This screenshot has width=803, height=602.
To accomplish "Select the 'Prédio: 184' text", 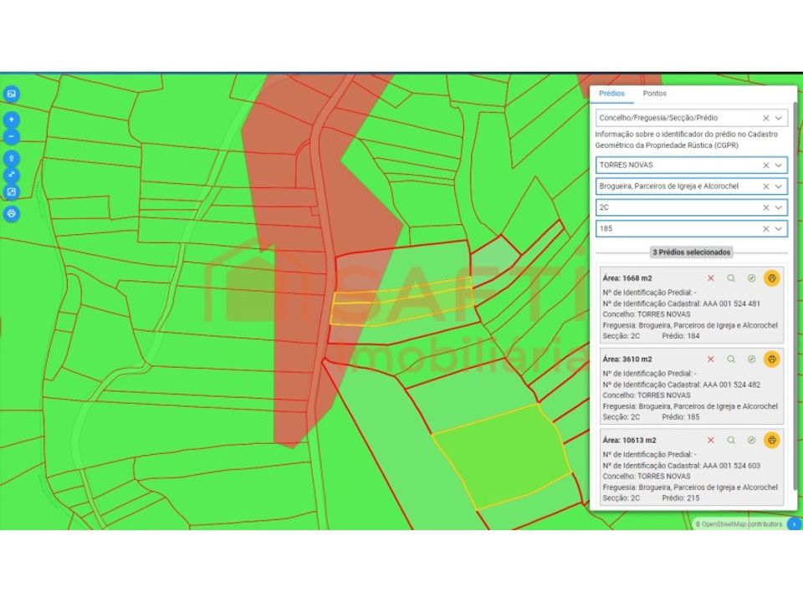I will 681,336.
